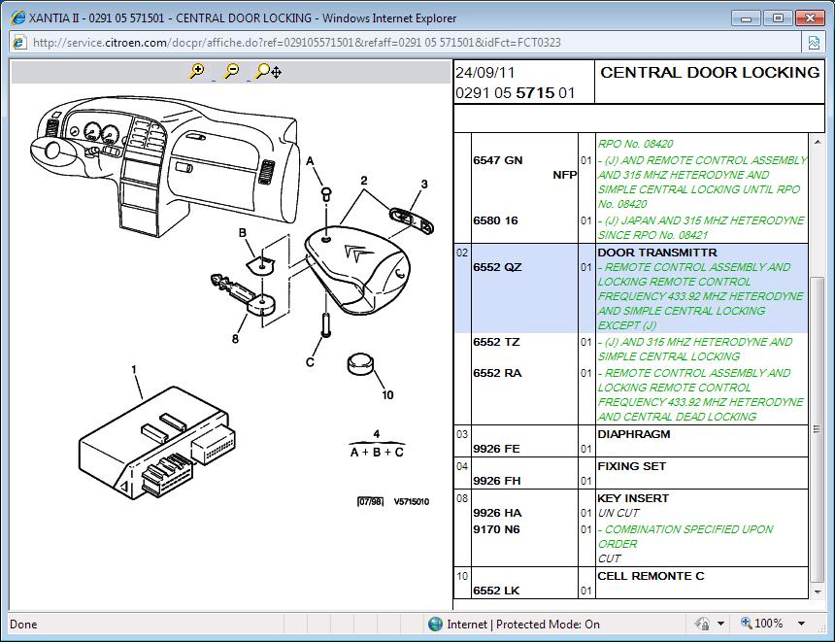The height and width of the screenshot is (642, 835).
Task: Select part number 6547 GN
Action: click(498, 160)
